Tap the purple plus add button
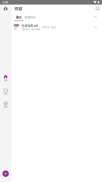Screen dimensions: 102x182 (6, 174)
